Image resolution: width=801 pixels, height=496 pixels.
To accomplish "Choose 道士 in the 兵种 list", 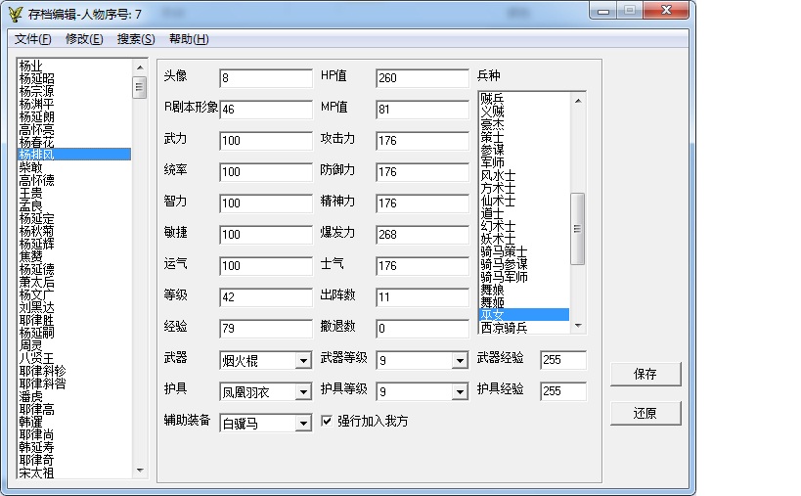I will tap(524, 213).
